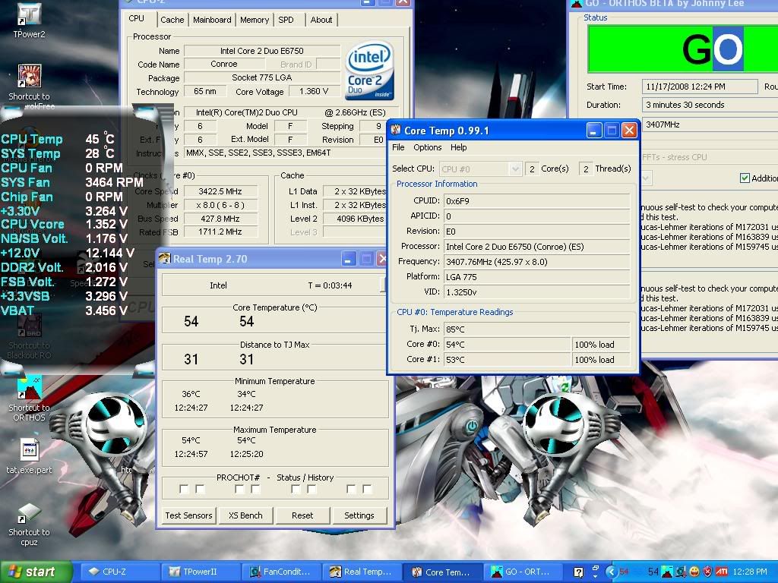Open the Real Temp Settings button

[x=359, y=515]
